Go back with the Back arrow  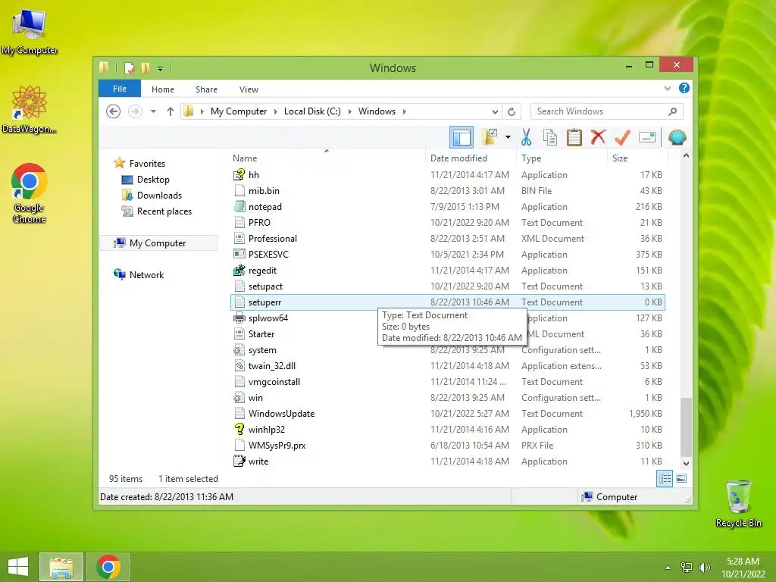(114, 111)
